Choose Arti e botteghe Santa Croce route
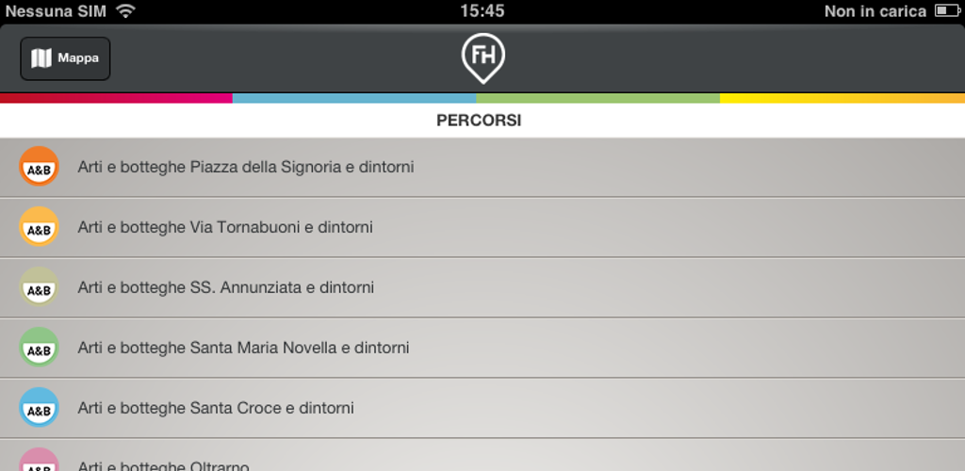 point(216,408)
